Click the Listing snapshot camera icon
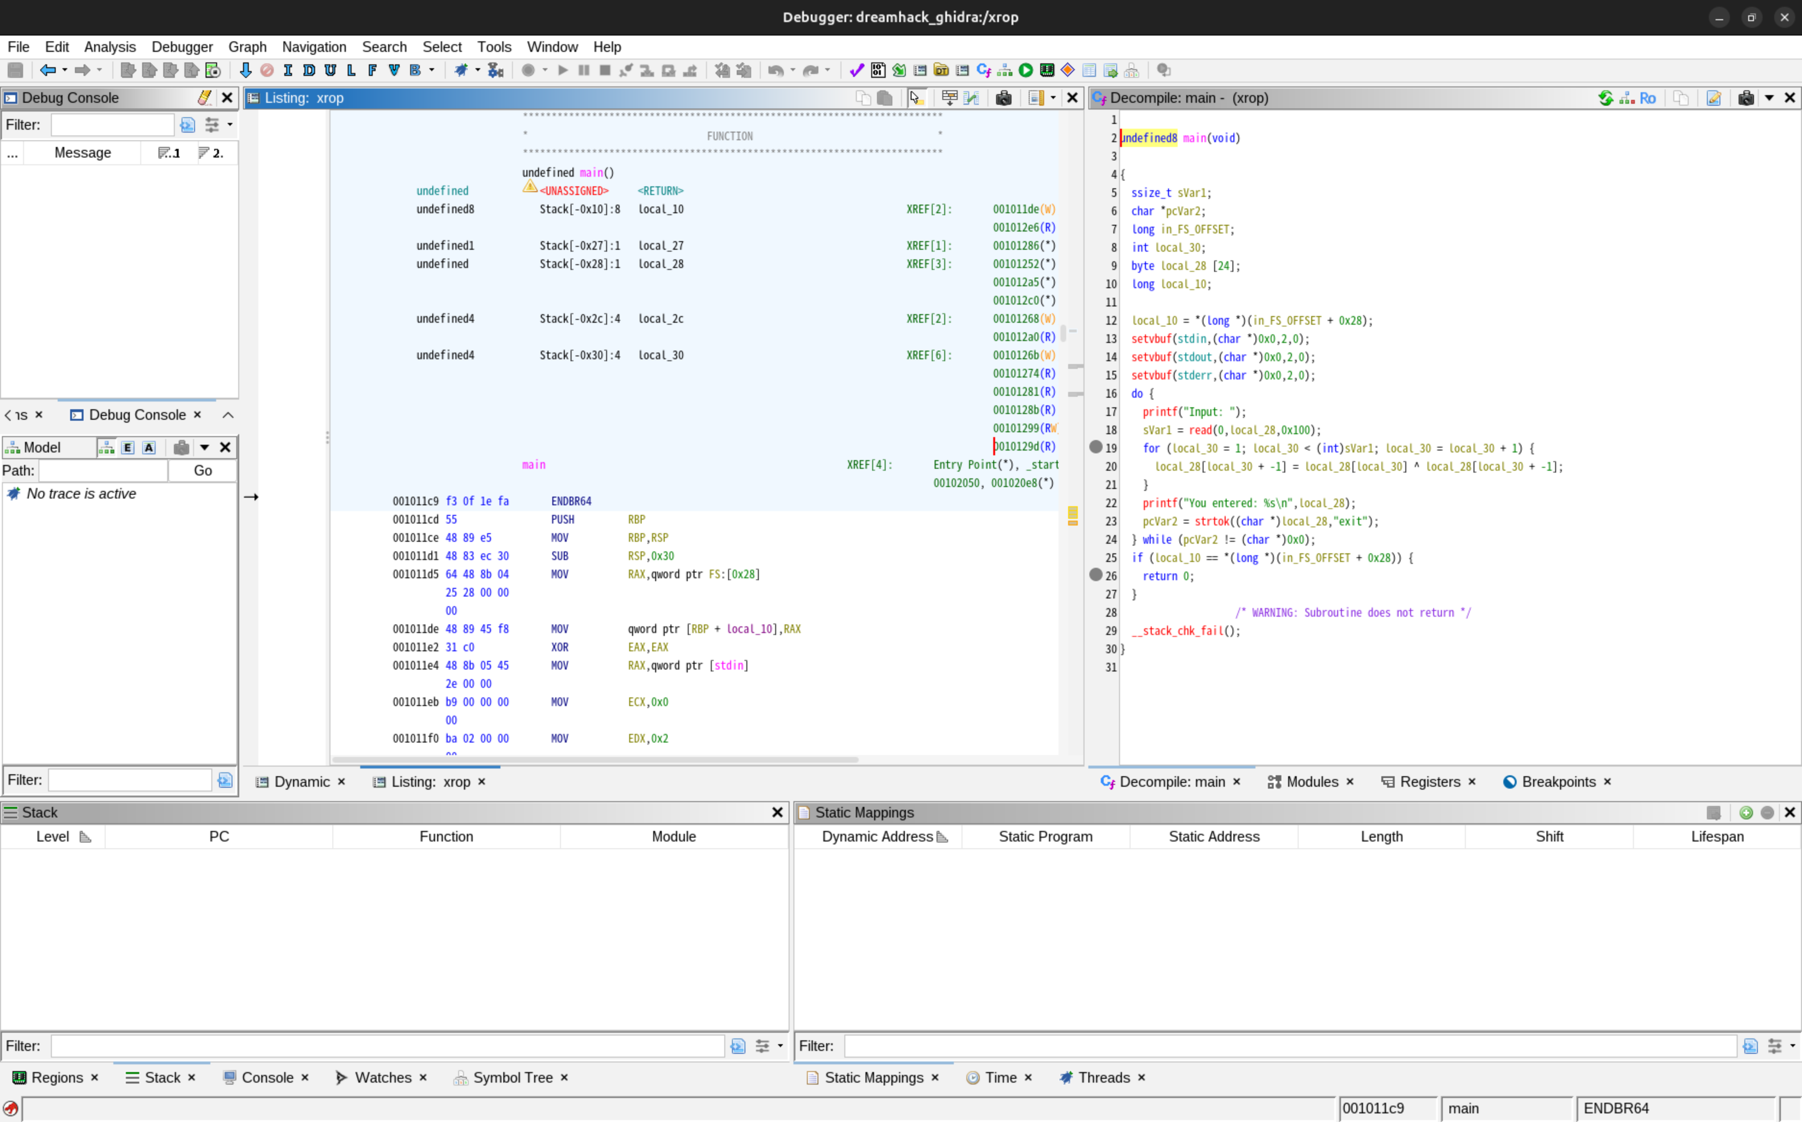 pyautogui.click(x=1004, y=98)
